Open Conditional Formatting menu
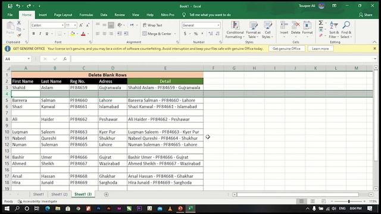381x214 pixels. 235,30
